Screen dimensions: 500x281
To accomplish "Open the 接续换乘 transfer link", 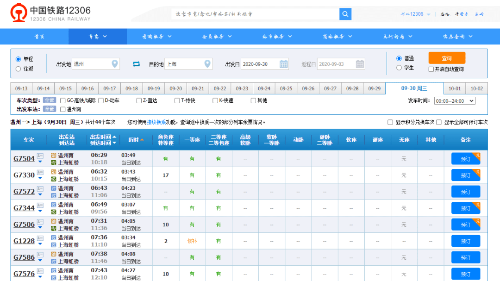I will click(156, 122).
